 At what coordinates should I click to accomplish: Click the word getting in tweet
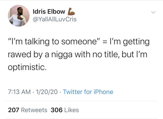point(136,42)
